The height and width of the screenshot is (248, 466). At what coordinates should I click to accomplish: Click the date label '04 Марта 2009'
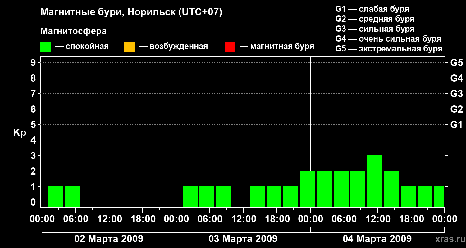click(x=377, y=239)
